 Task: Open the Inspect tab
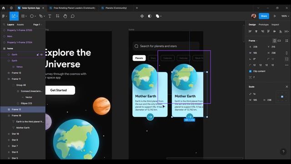pos(275,25)
